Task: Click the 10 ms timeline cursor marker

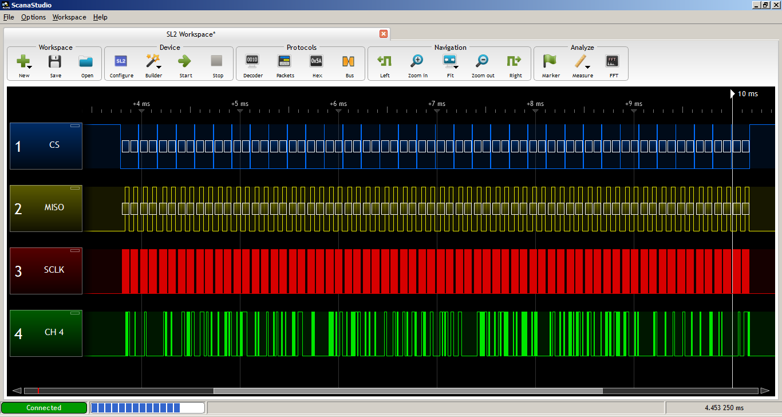Action: point(733,93)
